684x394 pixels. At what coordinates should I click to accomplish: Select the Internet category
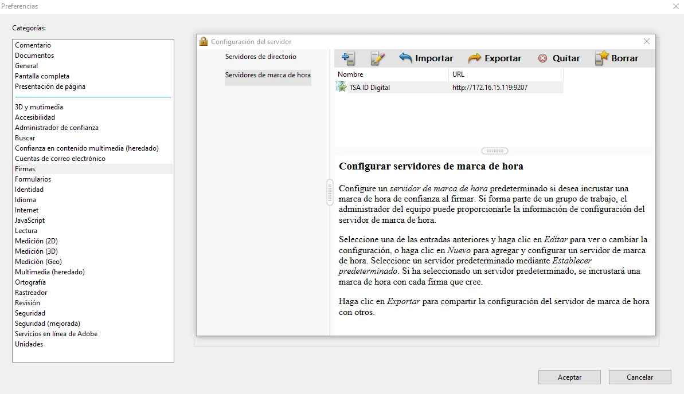point(26,210)
